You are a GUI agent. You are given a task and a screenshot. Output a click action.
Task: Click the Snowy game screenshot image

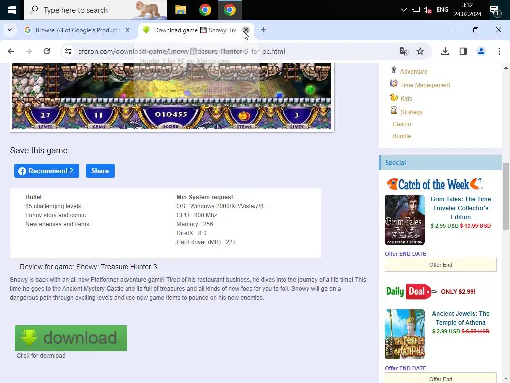(172, 96)
